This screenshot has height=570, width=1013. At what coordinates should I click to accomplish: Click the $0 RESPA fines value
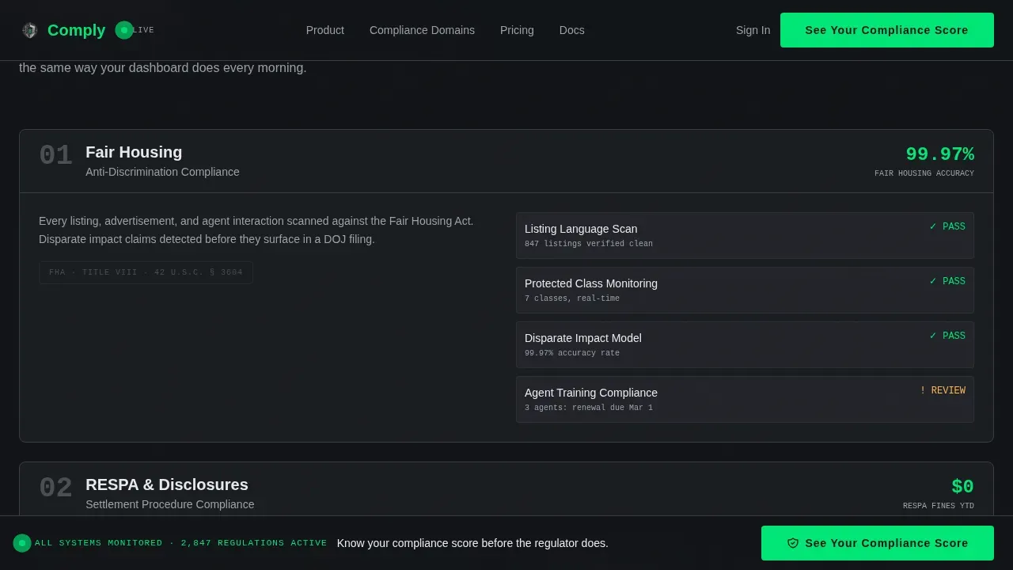pyautogui.click(x=962, y=487)
